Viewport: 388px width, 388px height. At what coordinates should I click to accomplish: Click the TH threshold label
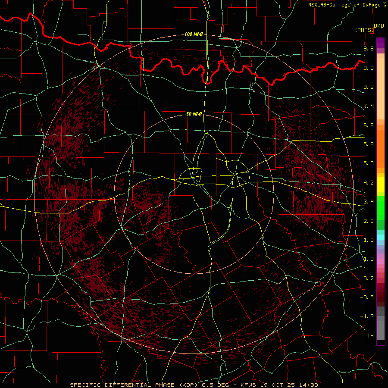click(x=370, y=336)
